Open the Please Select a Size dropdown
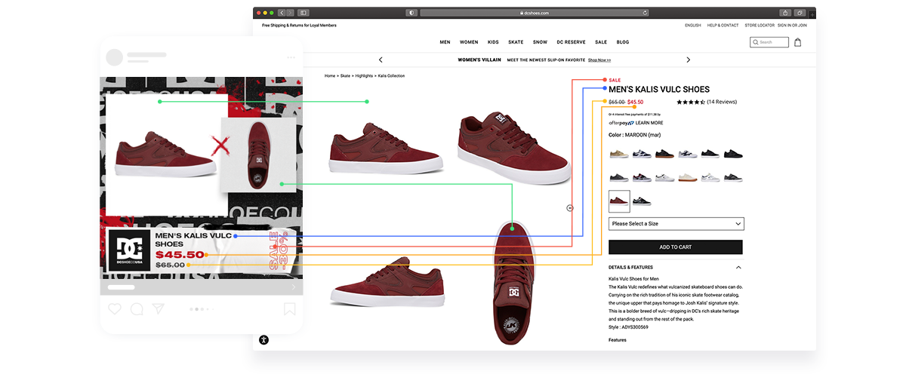 [676, 224]
